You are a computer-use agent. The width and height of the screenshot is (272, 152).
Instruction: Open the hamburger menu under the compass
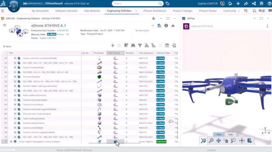click(2, 11)
